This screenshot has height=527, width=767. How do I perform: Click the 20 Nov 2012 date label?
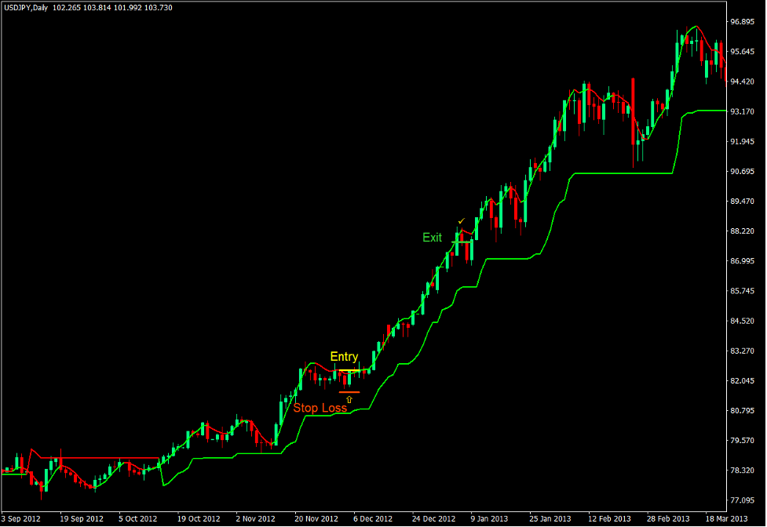316,518
